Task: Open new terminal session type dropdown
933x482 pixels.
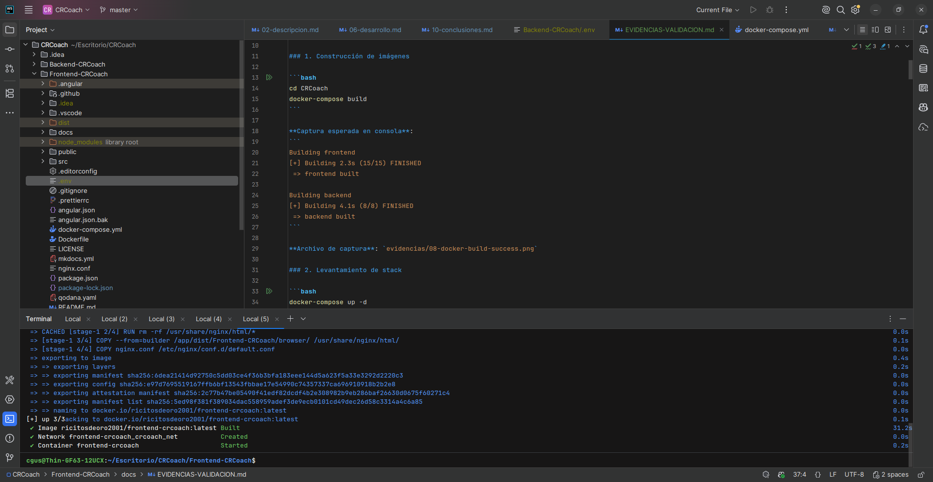Action: click(x=303, y=319)
